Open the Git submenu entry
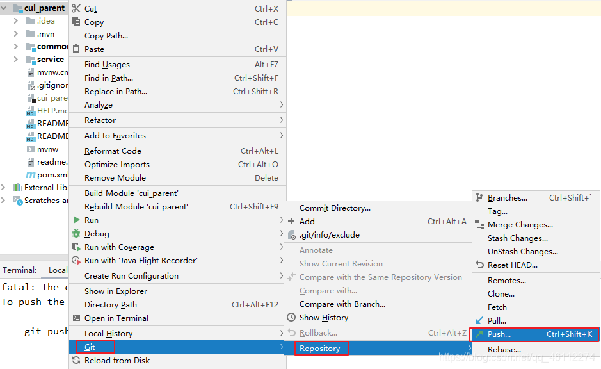The height and width of the screenshot is (369, 601). [x=177, y=347]
